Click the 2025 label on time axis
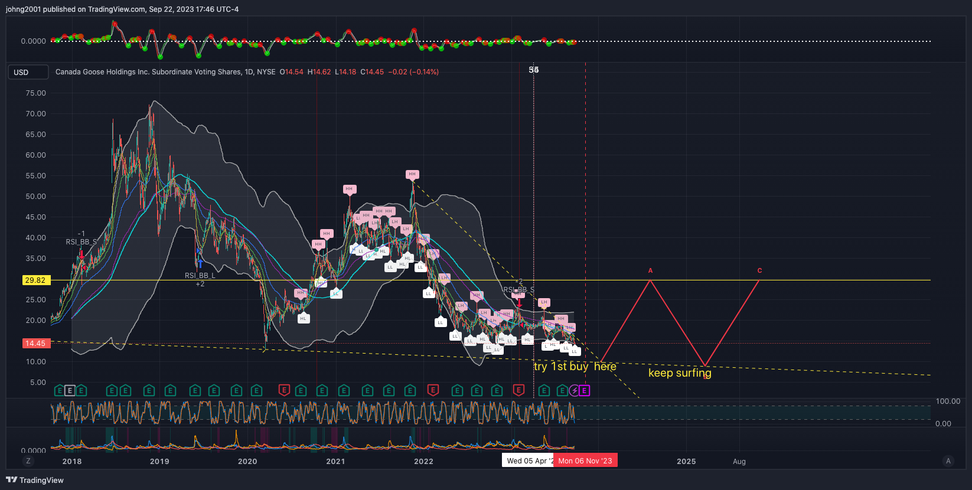The image size is (972, 490). click(x=686, y=462)
